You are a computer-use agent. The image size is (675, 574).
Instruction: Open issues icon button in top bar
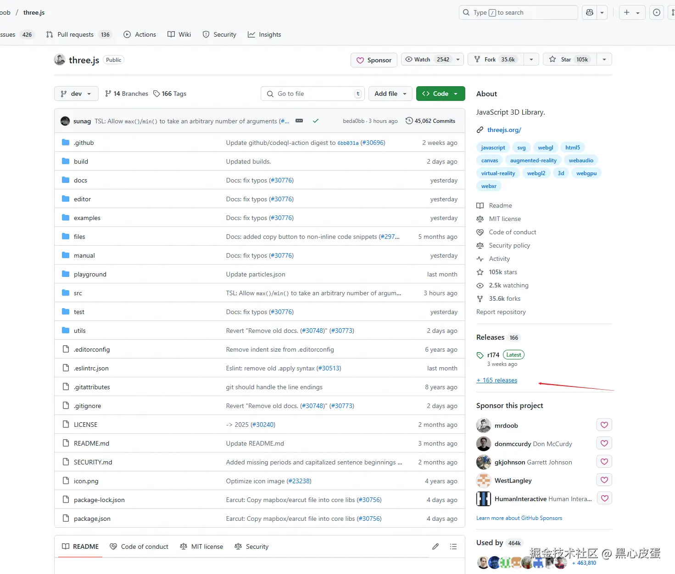pos(657,12)
